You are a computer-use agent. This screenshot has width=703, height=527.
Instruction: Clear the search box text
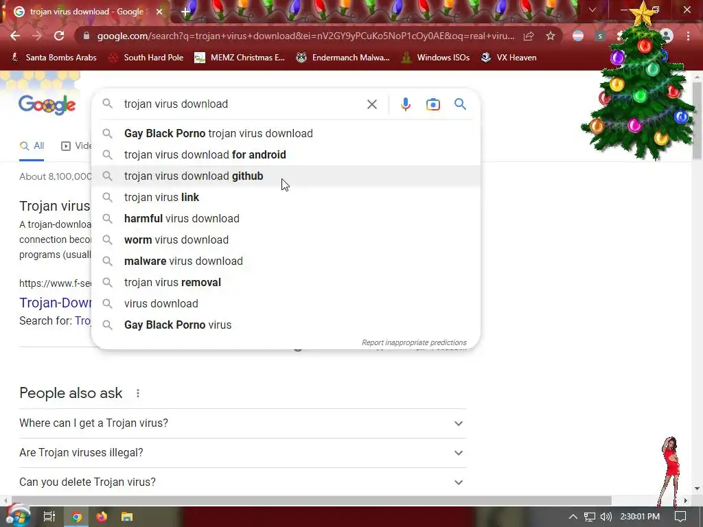point(371,104)
